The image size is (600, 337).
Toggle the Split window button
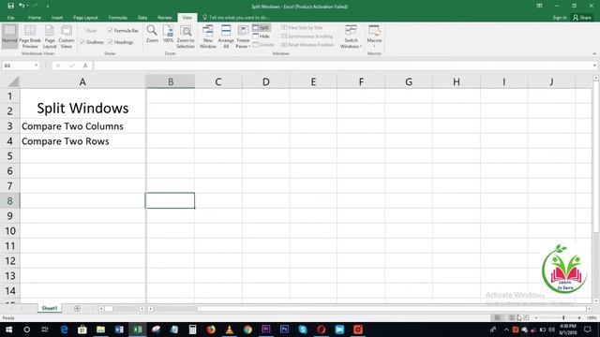click(262, 27)
